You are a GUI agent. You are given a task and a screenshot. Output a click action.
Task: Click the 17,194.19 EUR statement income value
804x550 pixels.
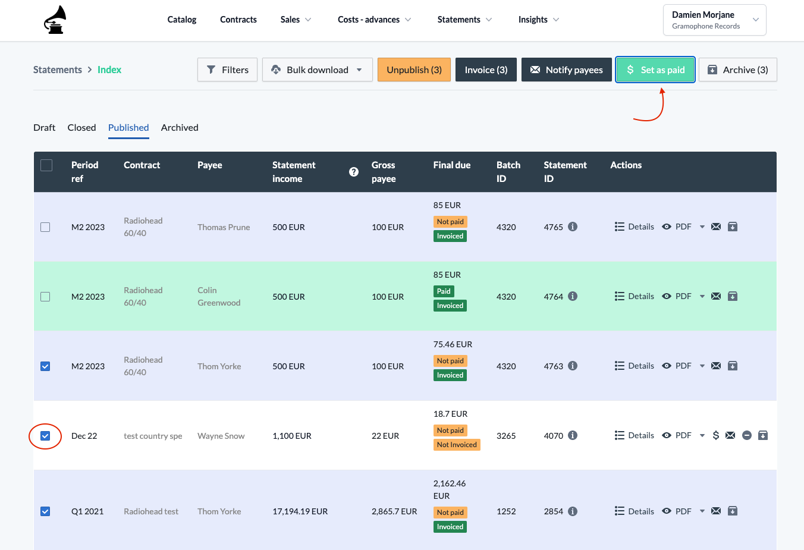coord(300,511)
